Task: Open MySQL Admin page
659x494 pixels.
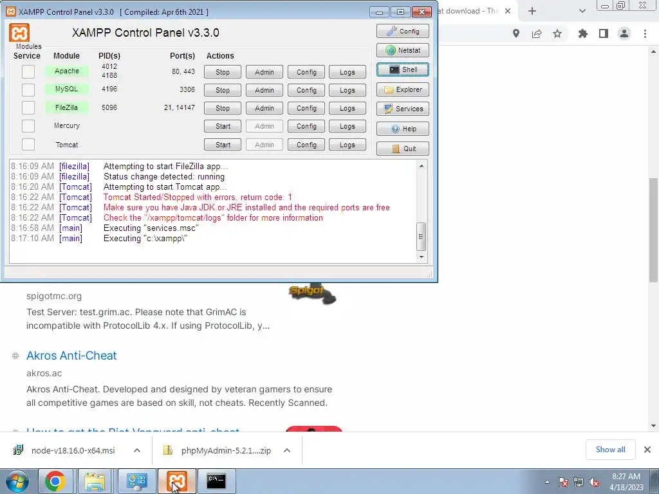Action: click(x=265, y=90)
